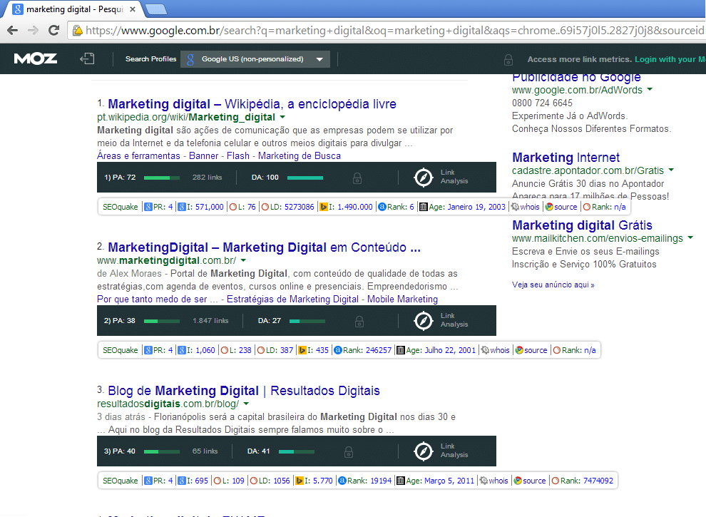706x517 pixels.
Task: Open the Marketing de Busca sitelink
Action: pos(299,156)
